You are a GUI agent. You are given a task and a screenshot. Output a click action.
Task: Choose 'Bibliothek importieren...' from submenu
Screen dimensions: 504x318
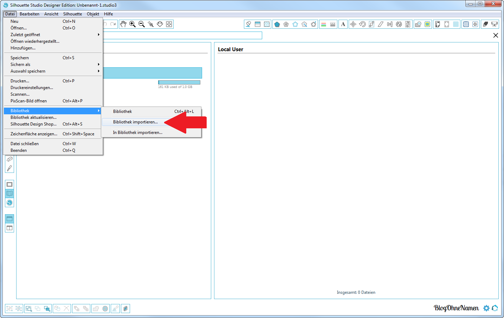pyautogui.click(x=135, y=122)
